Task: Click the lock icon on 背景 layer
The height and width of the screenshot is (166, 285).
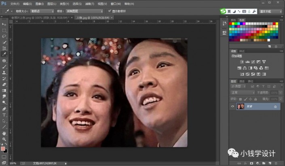Action: 275,106
